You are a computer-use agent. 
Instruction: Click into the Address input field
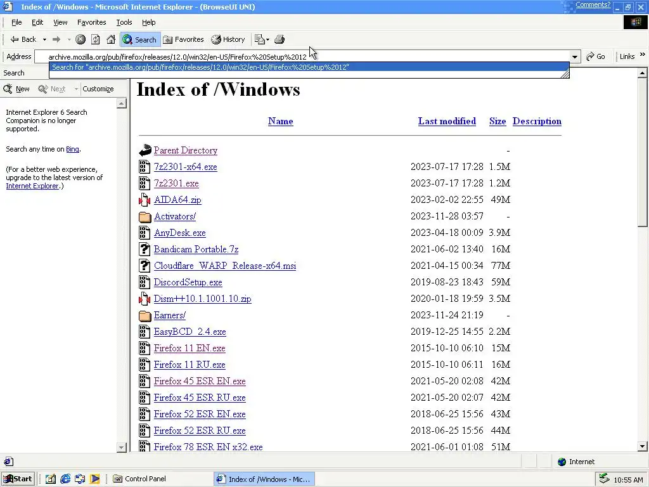[302, 56]
